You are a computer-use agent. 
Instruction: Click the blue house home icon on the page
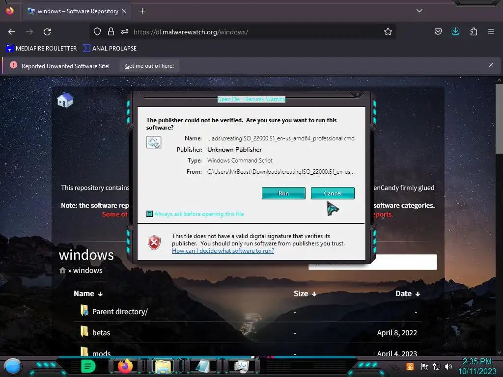[65, 100]
